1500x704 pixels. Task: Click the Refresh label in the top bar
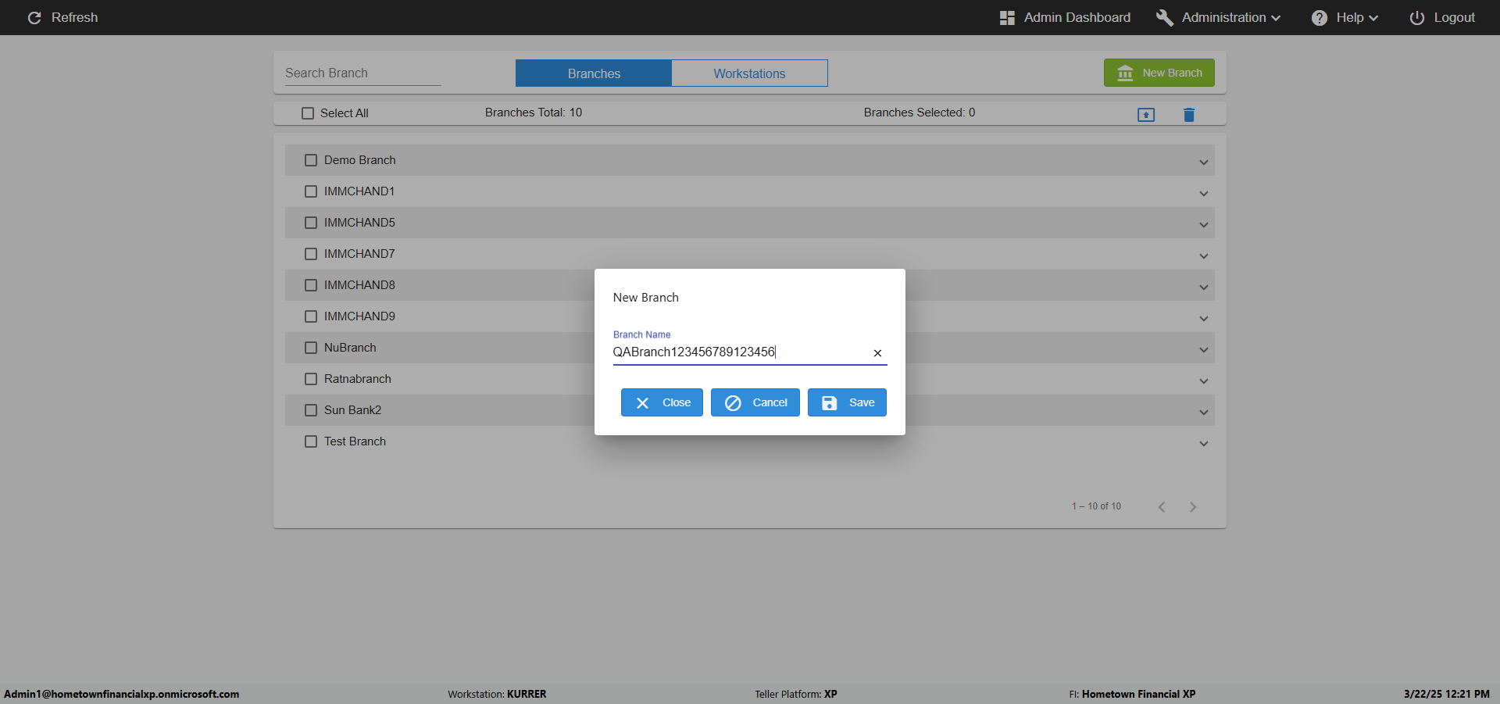click(75, 17)
